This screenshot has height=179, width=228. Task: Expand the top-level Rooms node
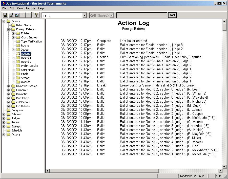[4, 122]
